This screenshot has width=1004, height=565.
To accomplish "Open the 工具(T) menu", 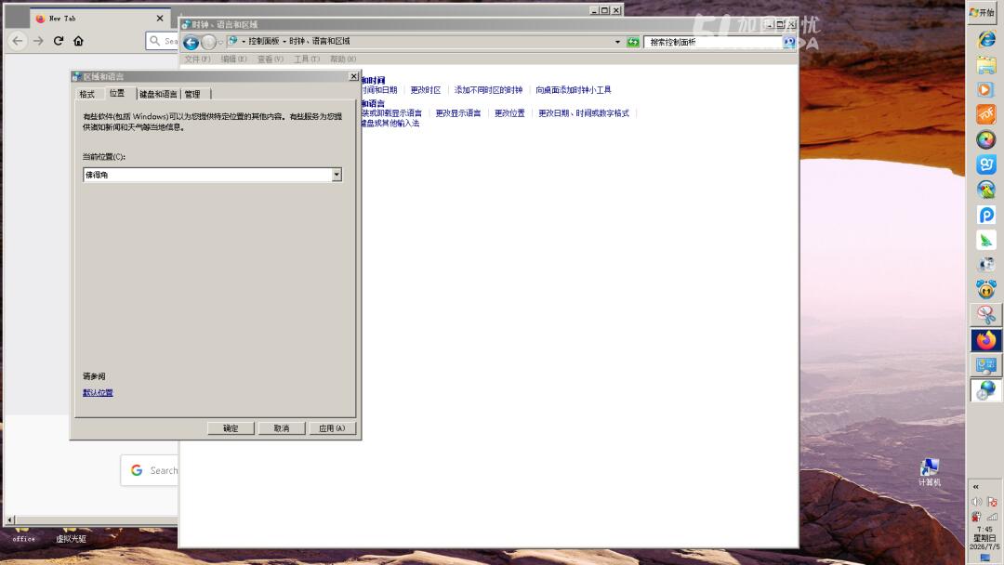I will tap(306, 59).
